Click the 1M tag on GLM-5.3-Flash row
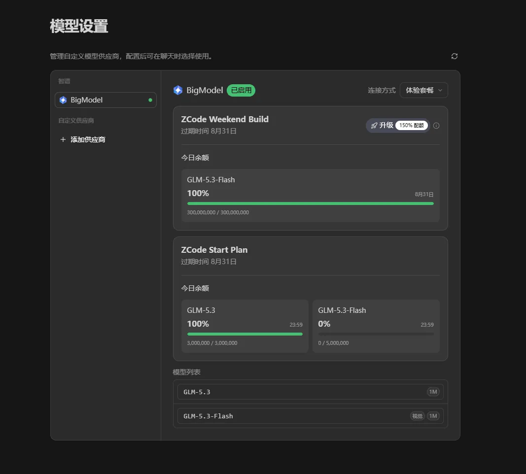 (433, 416)
